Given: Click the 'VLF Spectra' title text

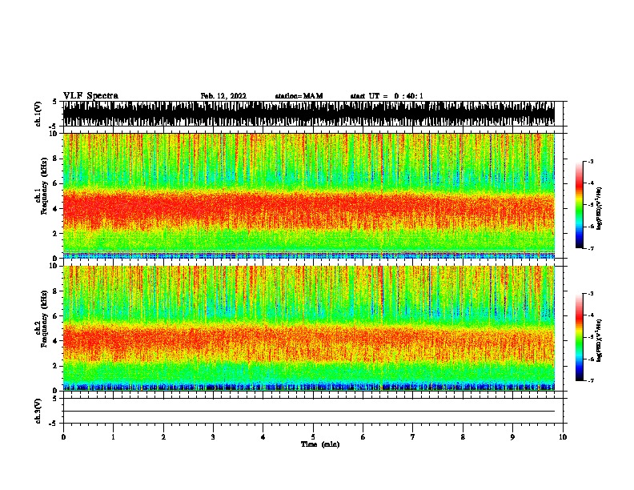Looking at the screenshot, I should 90,96.
